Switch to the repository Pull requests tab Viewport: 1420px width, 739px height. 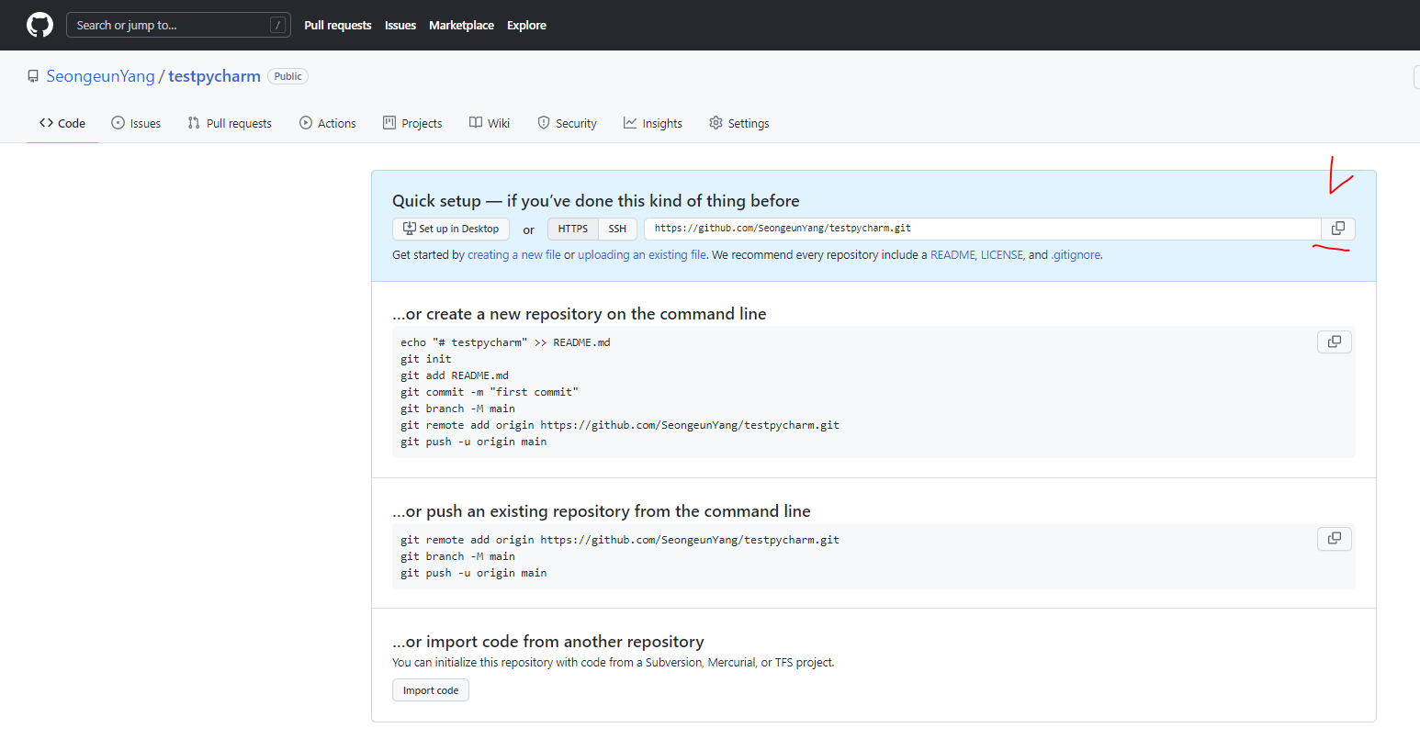coord(230,123)
